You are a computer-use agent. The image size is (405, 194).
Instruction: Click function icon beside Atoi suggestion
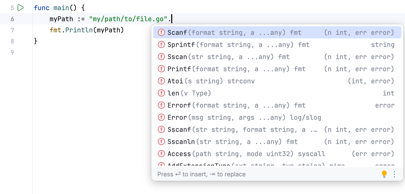tap(161, 81)
